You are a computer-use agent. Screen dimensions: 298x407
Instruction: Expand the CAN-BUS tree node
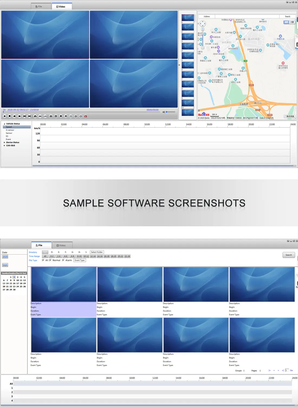tap(4, 146)
